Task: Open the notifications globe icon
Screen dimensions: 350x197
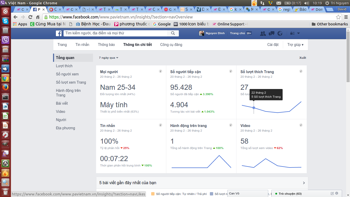Action: coord(280,33)
